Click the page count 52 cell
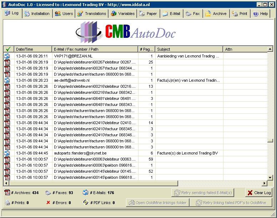Image resolution: width=277 pixels, height=218 pixels. (147, 171)
